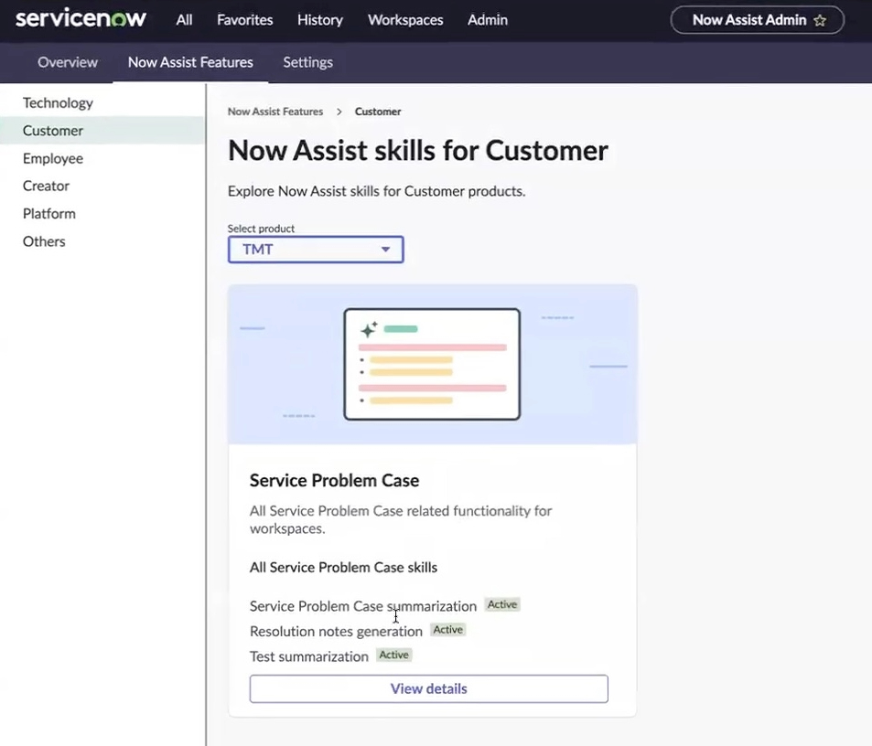Click Now Assist skills for Customer title
872x746 pixels.
pos(417,151)
